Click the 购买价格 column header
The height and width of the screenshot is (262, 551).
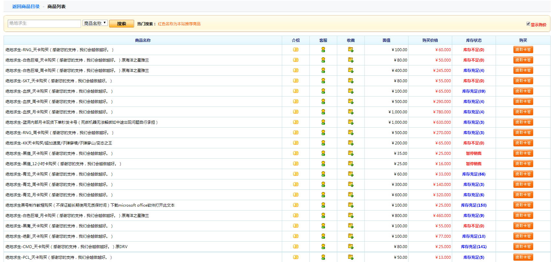430,40
